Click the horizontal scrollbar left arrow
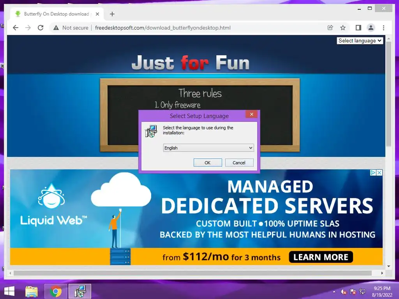The height and width of the screenshot is (299, 399). pyautogui.click(x=10, y=273)
